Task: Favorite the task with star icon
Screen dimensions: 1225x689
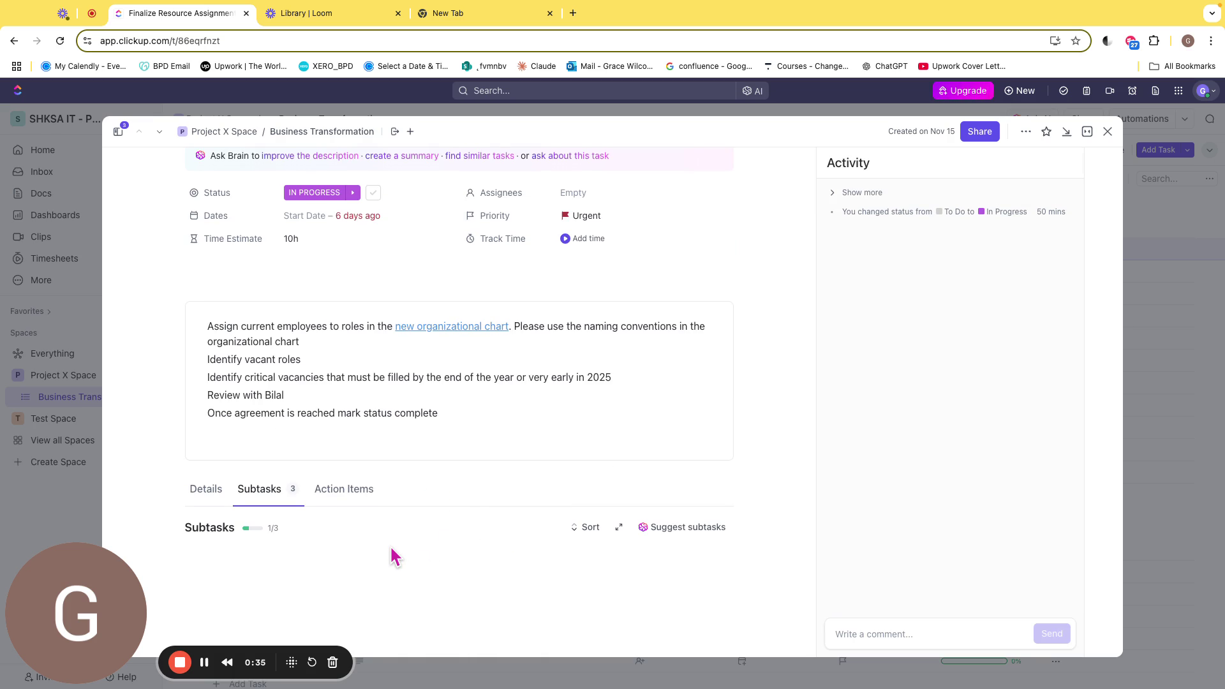Action: pos(1046,131)
